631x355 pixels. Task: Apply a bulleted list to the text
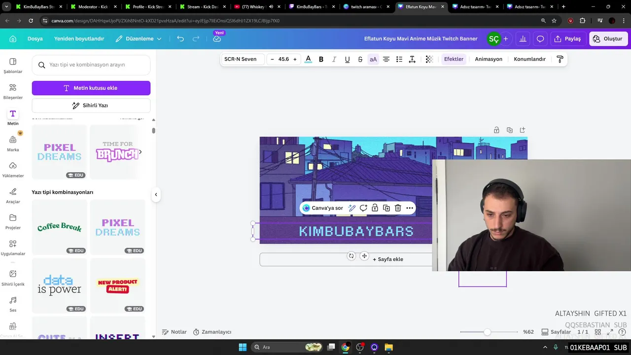pos(399,59)
